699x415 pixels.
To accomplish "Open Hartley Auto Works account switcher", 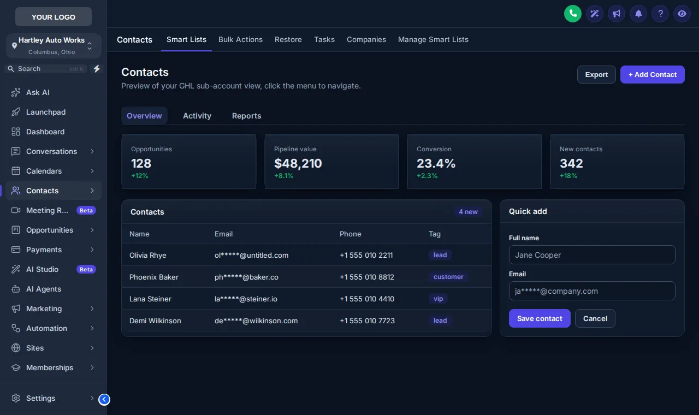I will click(54, 46).
